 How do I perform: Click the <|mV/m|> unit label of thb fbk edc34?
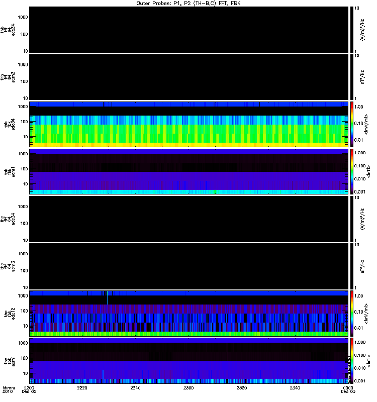(x=366, y=124)
